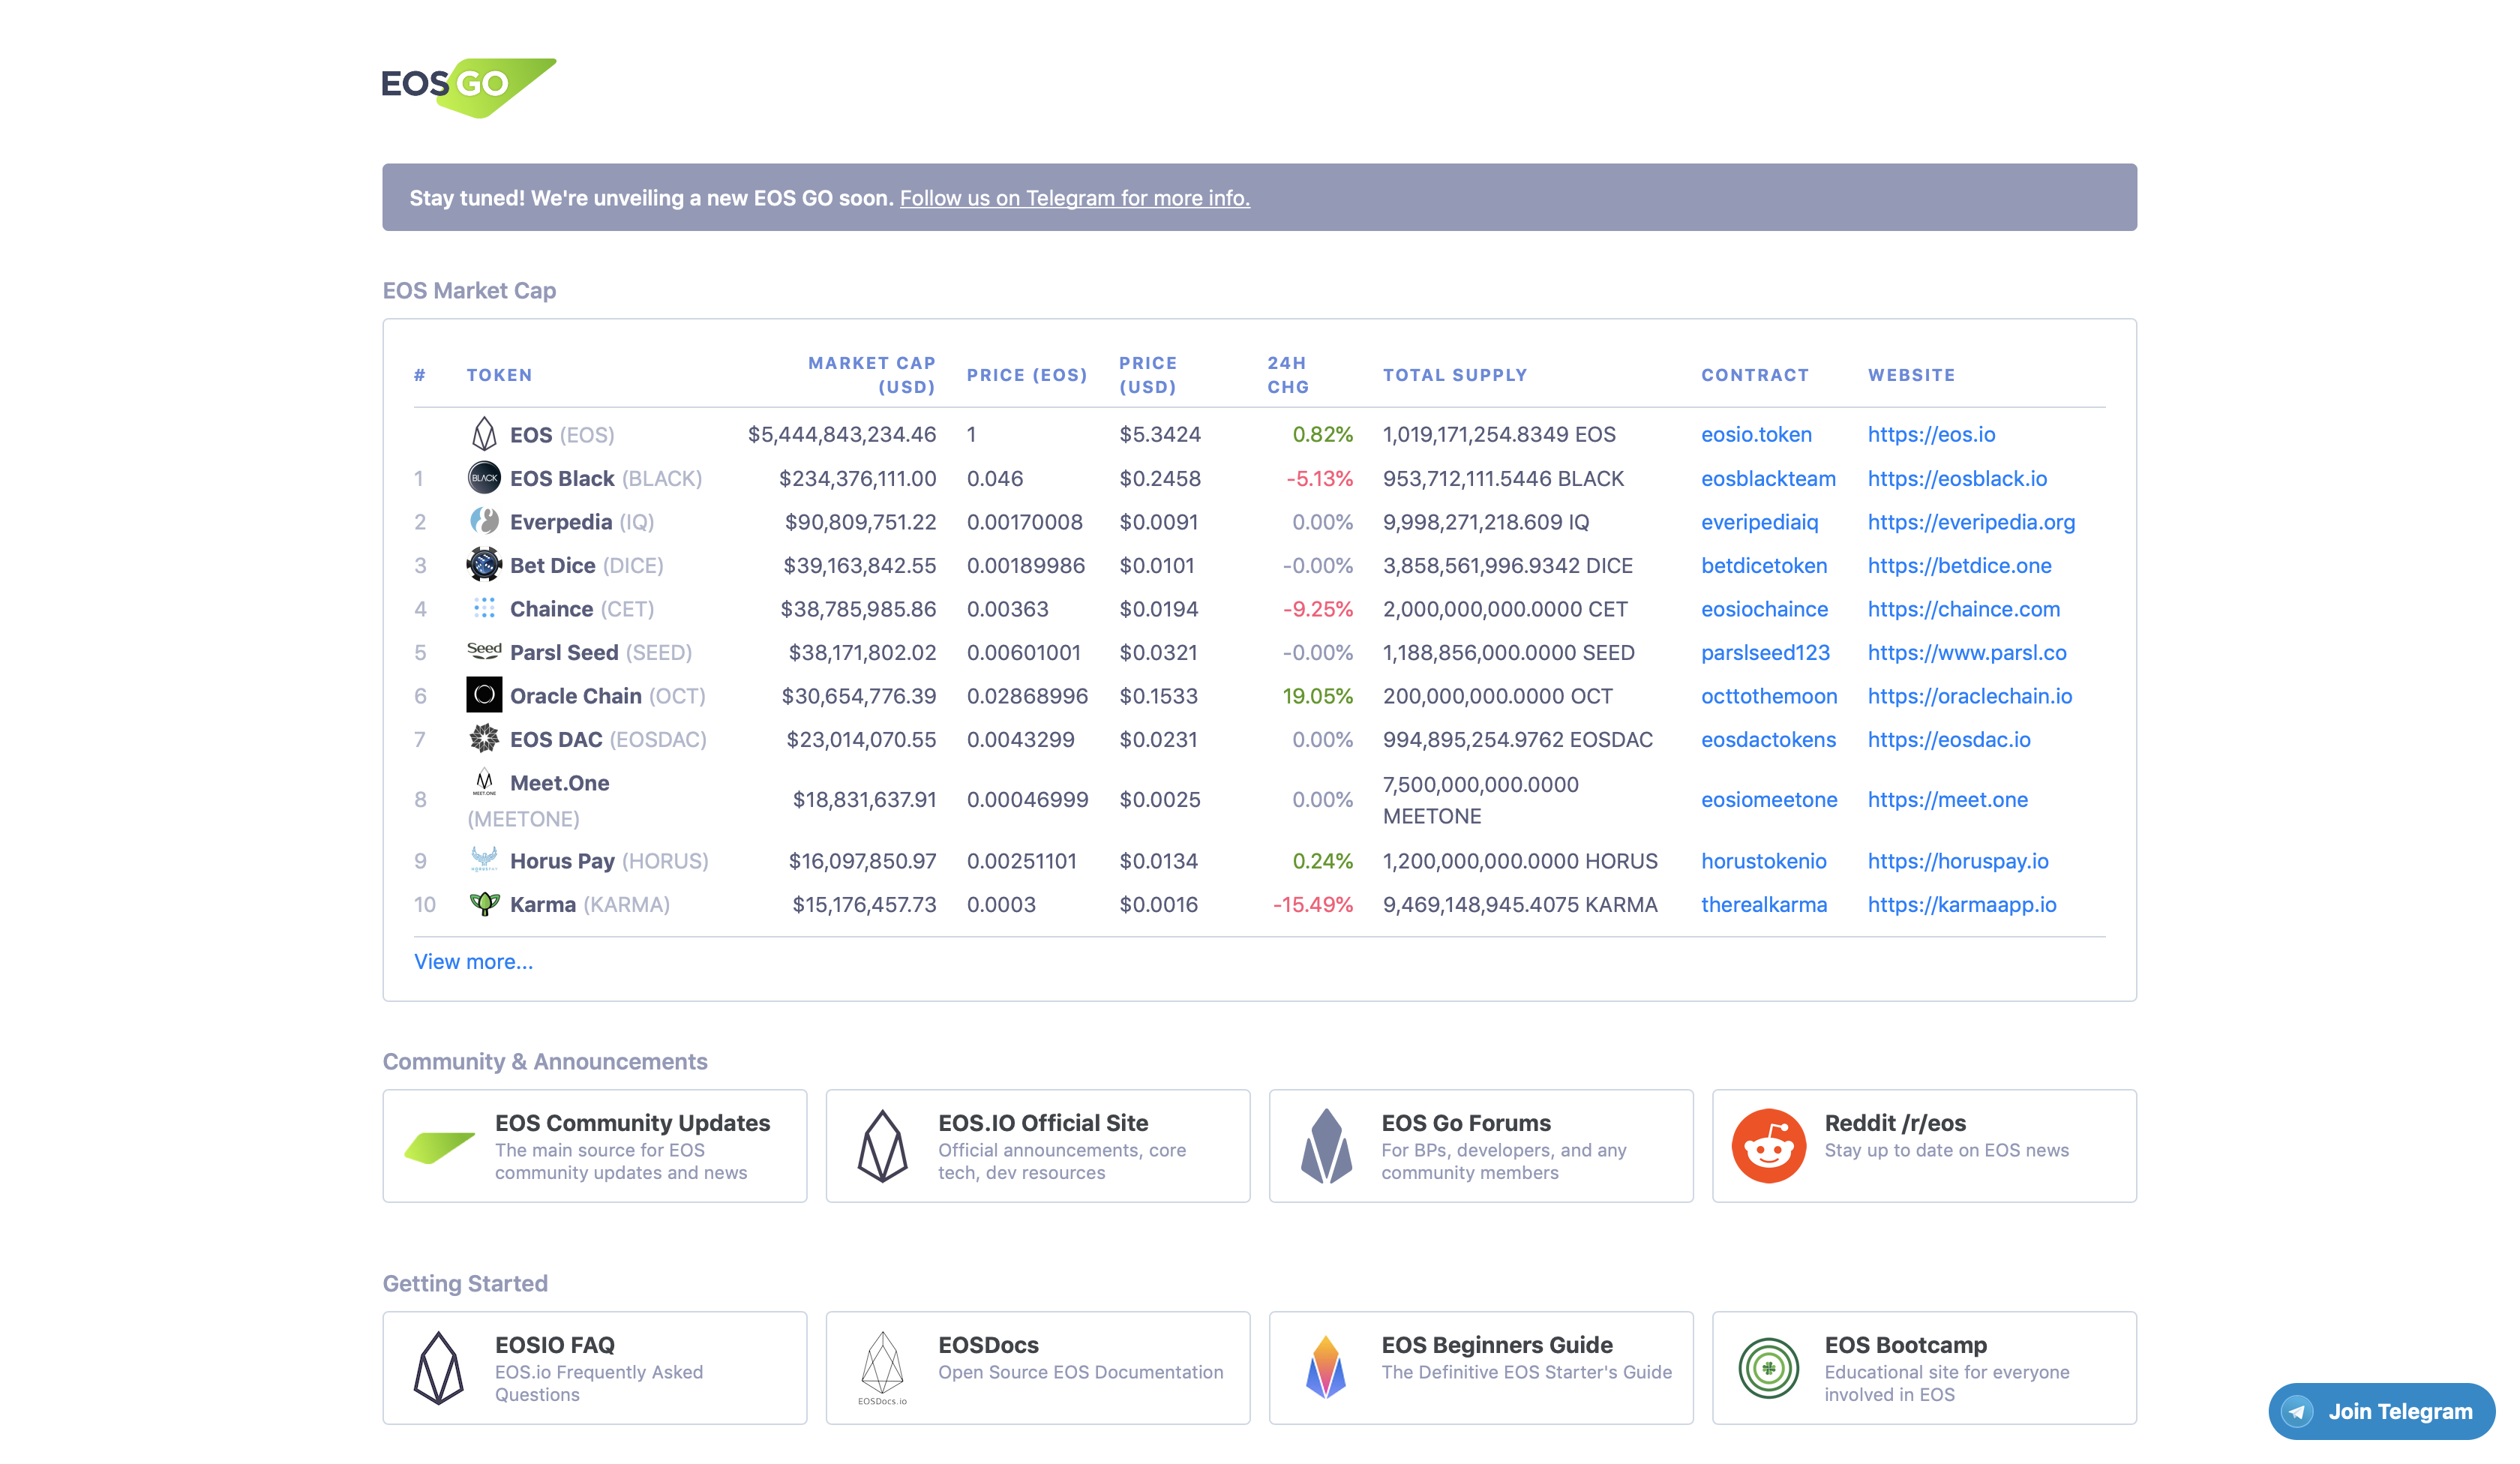Select the $5,444,843,234.46 market cap value
This screenshot has height=1464, width=2520.
click(x=842, y=434)
